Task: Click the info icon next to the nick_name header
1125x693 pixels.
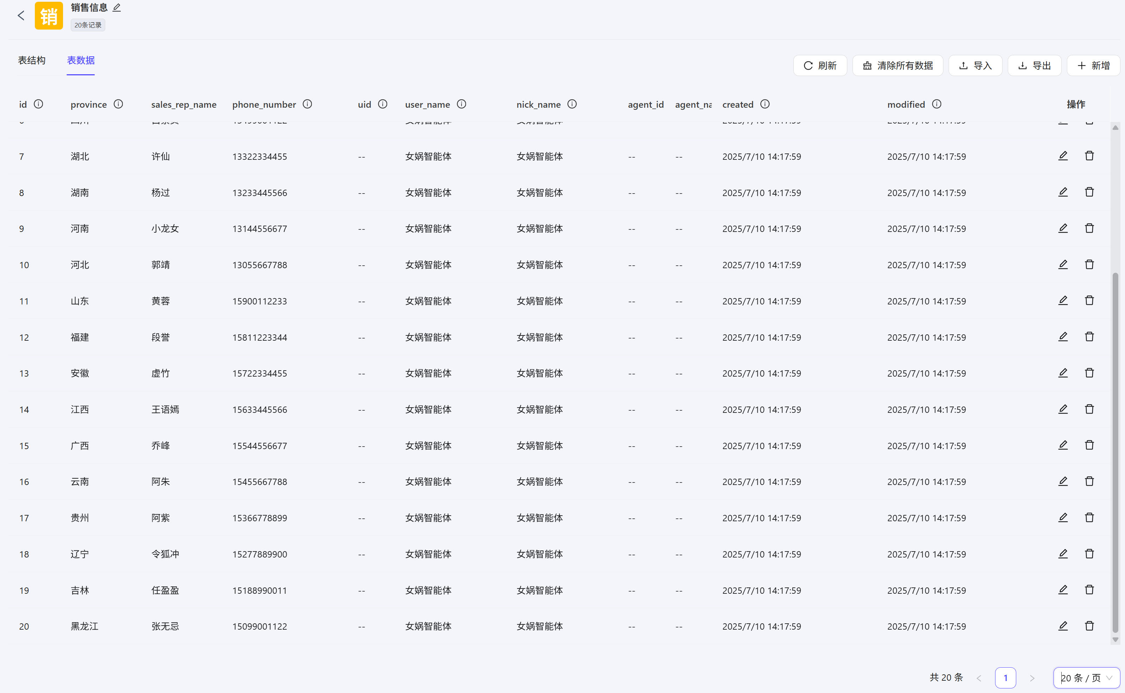Action: (572, 104)
